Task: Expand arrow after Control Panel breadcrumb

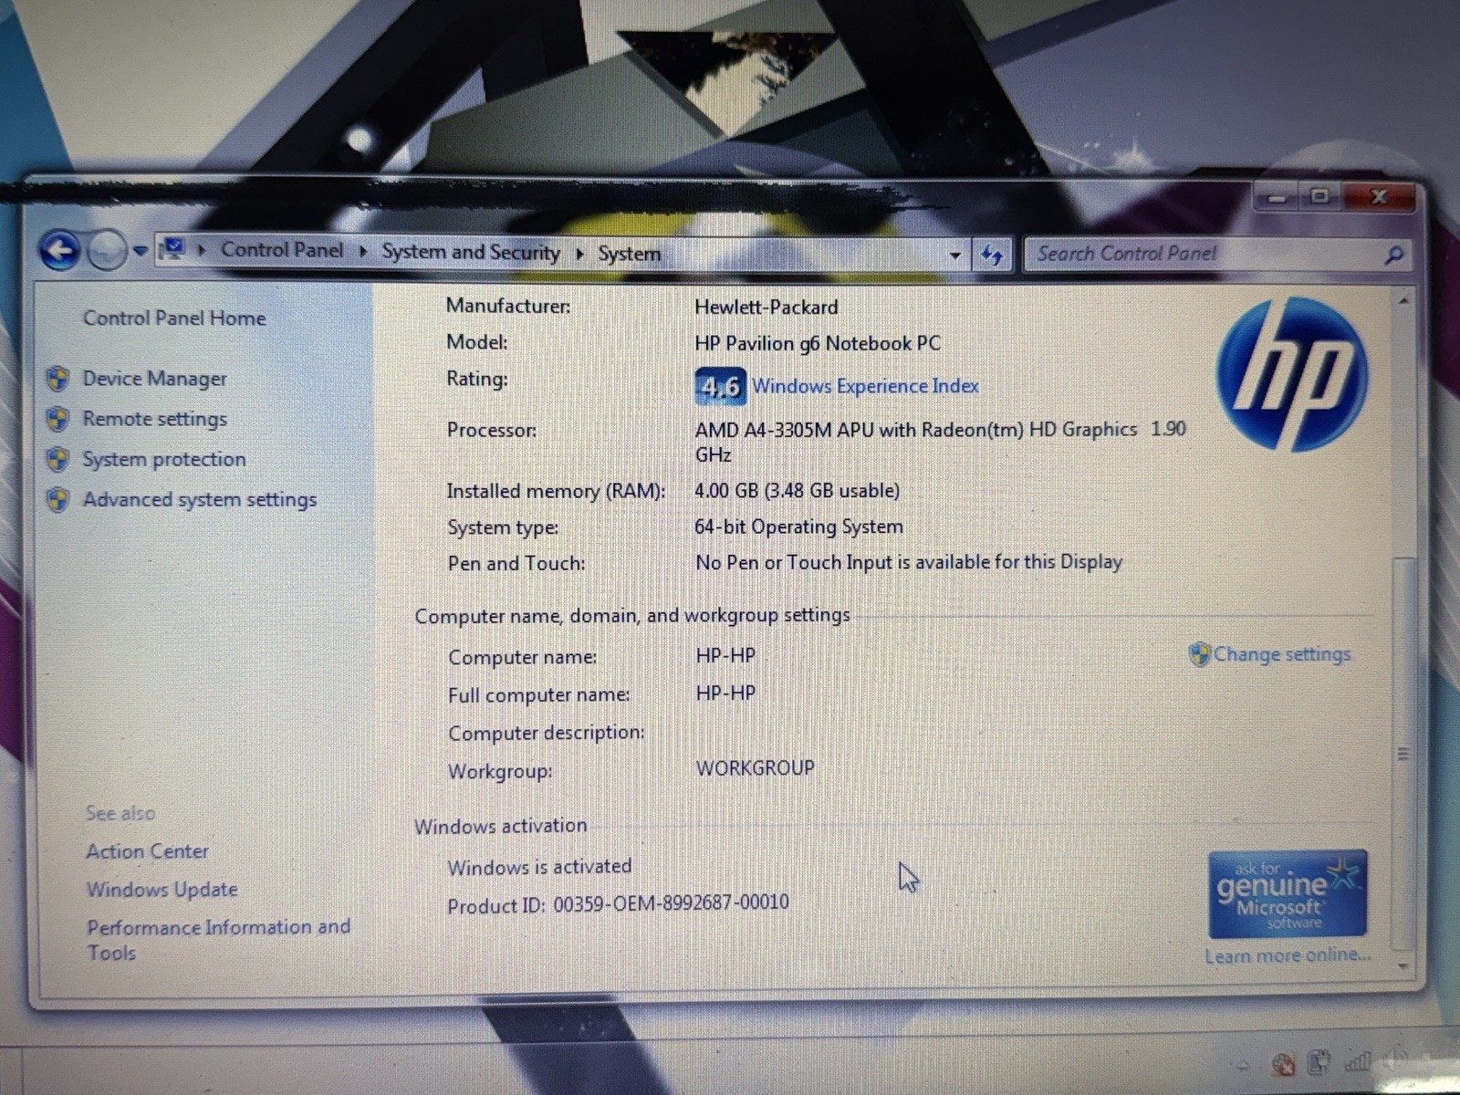Action: click(363, 252)
